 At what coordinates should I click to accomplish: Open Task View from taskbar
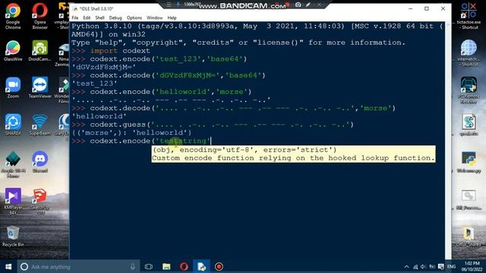coord(149,266)
